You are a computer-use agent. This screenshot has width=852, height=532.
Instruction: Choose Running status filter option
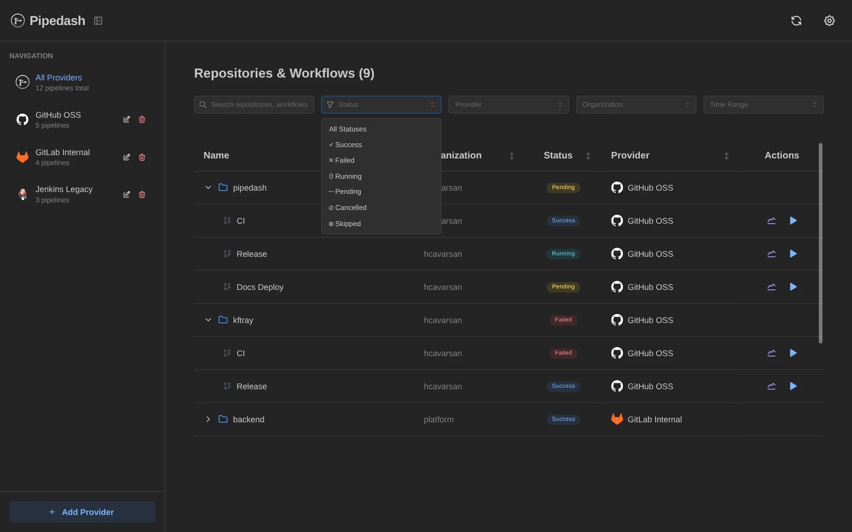[381, 176]
